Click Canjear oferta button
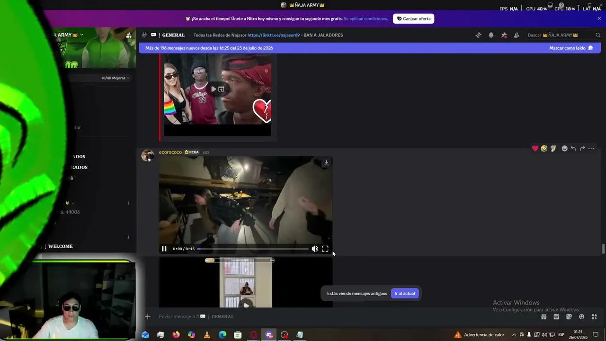 (x=413, y=18)
